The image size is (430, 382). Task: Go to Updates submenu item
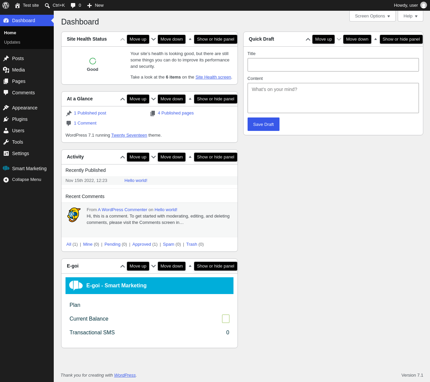pos(12,42)
